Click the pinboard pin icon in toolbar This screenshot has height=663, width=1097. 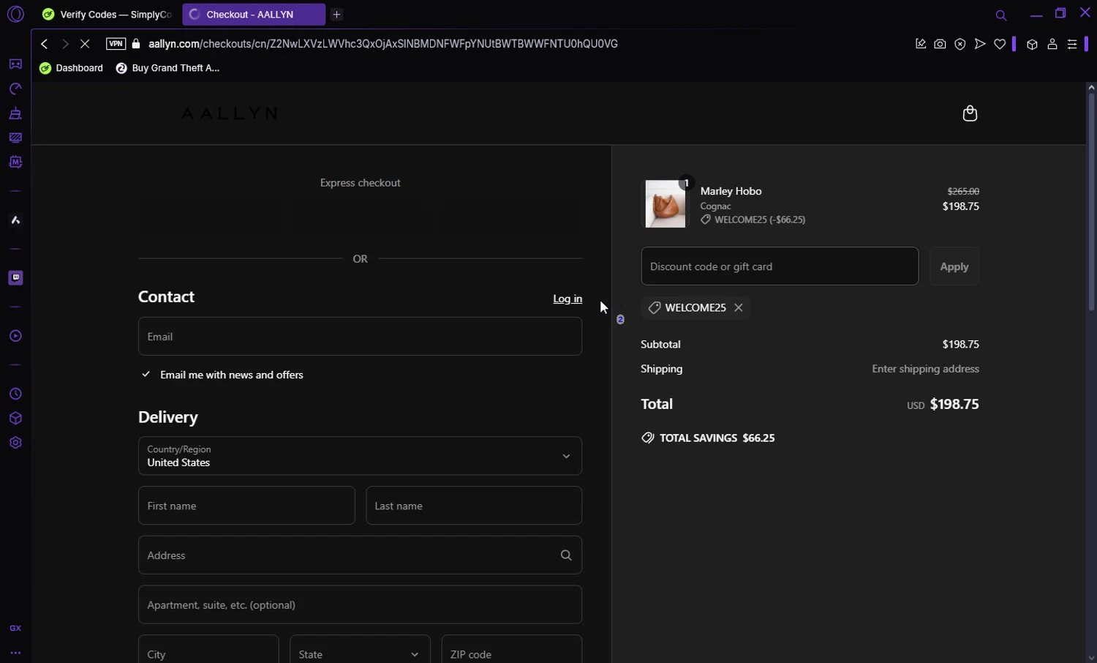[x=921, y=44]
